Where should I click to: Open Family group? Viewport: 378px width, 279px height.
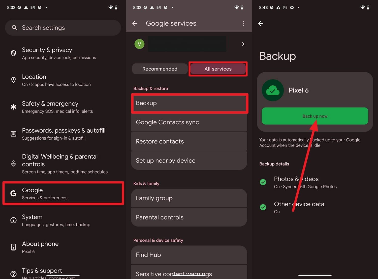(189, 198)
